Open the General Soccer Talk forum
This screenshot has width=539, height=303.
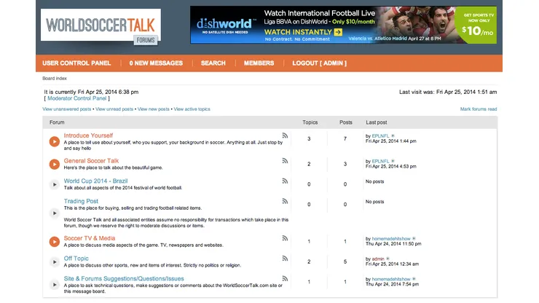coord(91,161)
